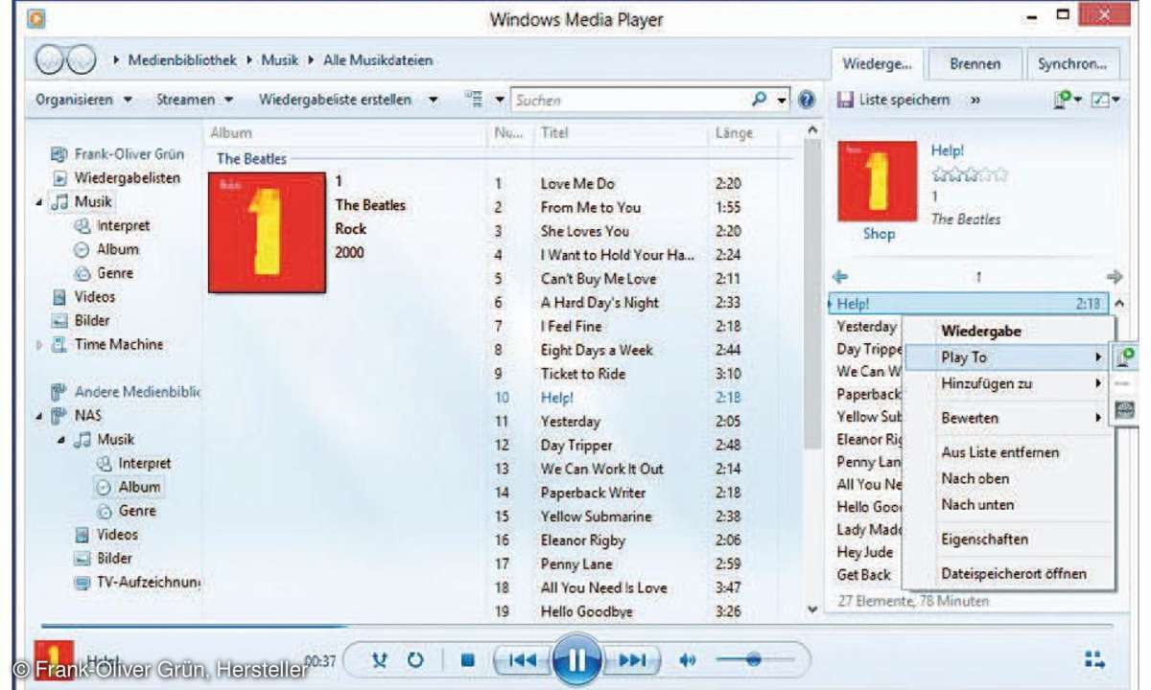Open the Wiedergabeliste erstellen dropdown arrow
1151x690 pixels.
click(434, 100)
